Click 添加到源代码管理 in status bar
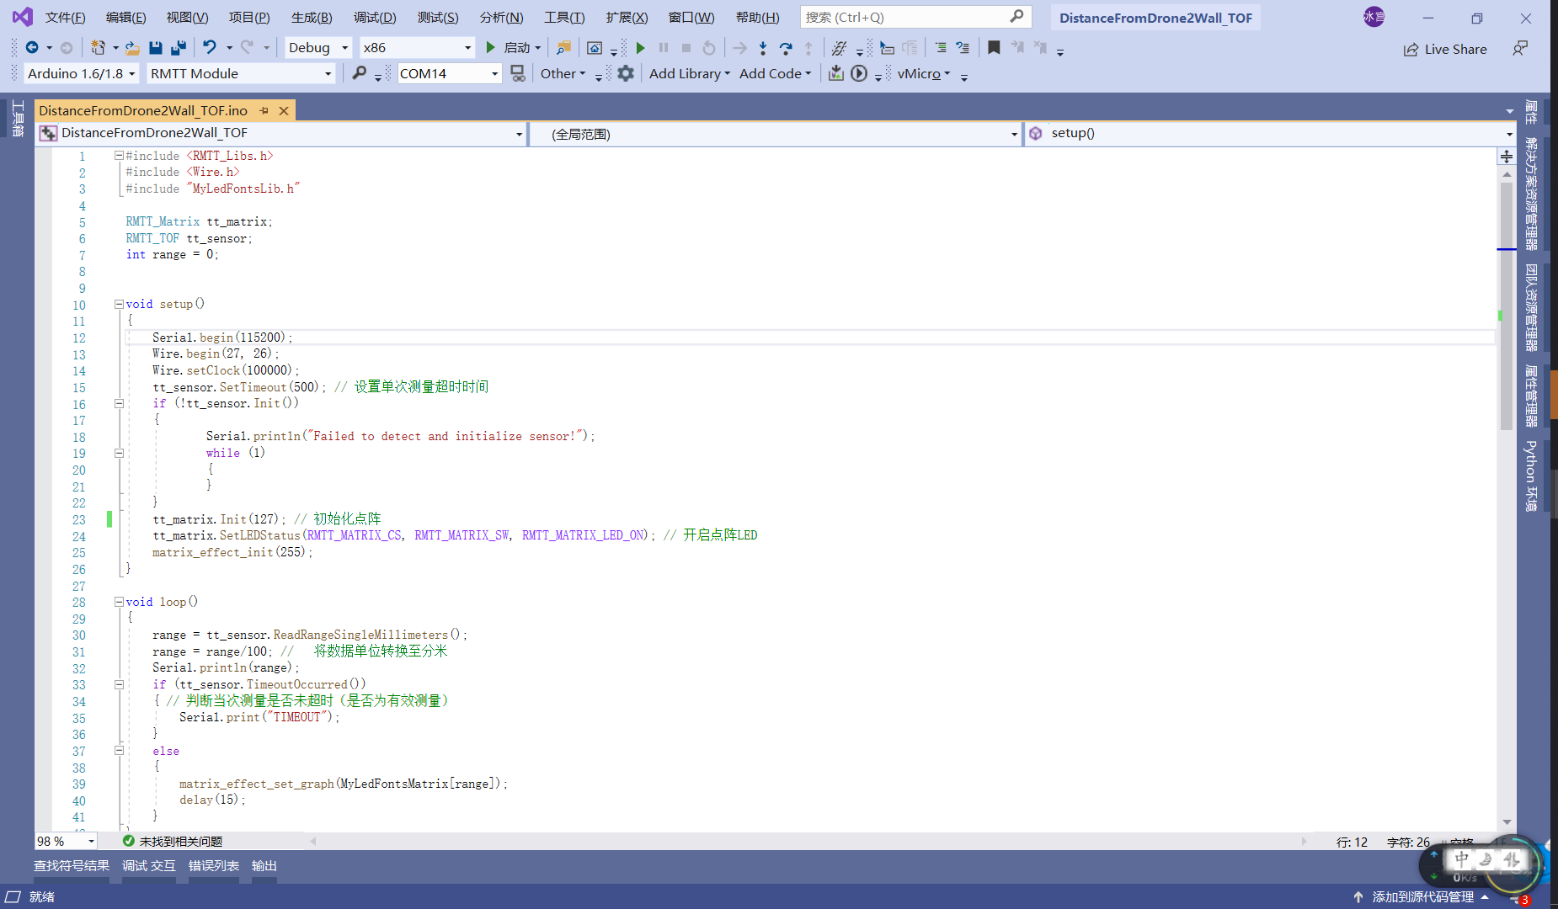 tap(1422, 896)
